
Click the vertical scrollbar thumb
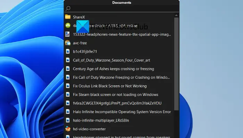click(176, 64)
